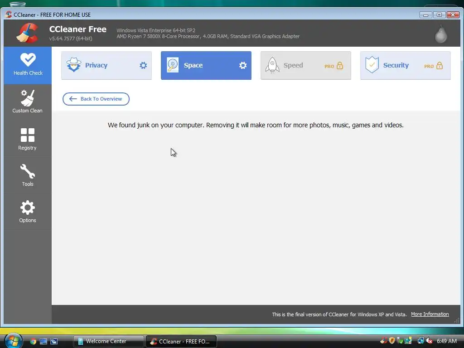Click the "final version of CCleaner" footer notice

(x=339, y=314)
